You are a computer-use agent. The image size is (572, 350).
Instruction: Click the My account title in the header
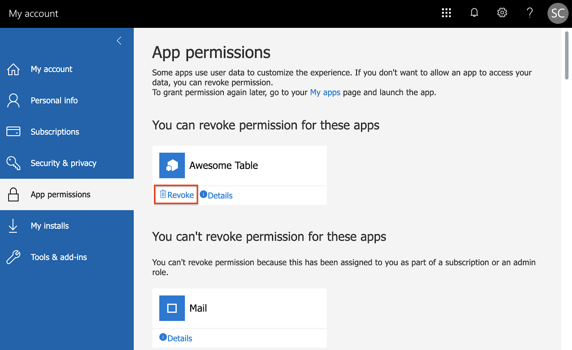tap(34, 14)
